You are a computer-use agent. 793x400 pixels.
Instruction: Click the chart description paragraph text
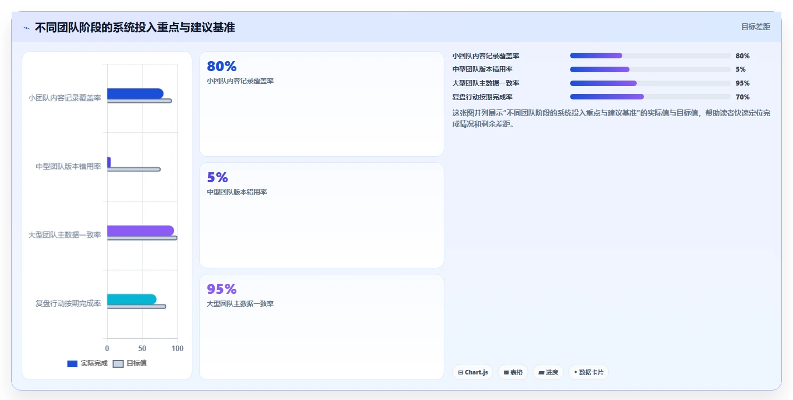[x=611, y=118]
